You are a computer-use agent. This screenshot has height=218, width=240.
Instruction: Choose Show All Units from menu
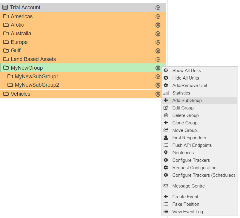point(200,70)
